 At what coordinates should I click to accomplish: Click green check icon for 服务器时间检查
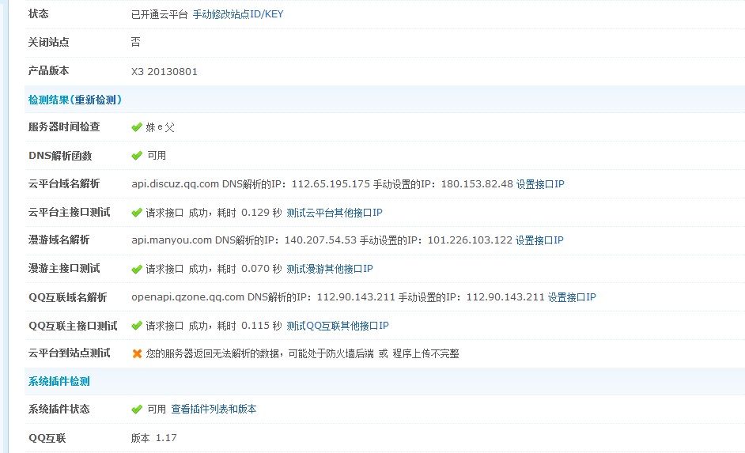point(137,127)
